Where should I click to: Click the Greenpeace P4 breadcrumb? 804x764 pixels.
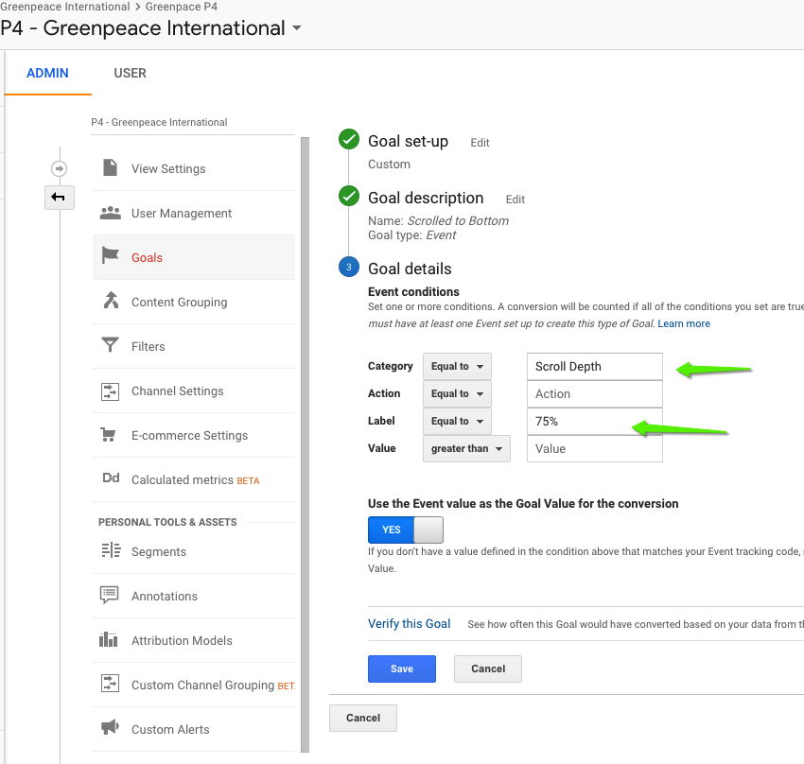[182, 7]
